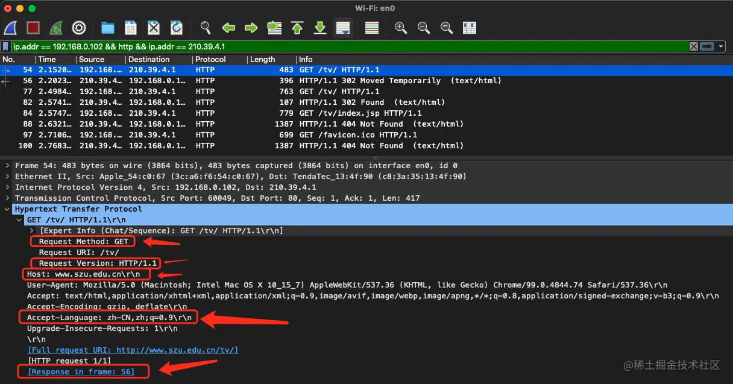733x384 pixels.
Task: Select the User-Agent header line
Action: (x=347, y=285)
